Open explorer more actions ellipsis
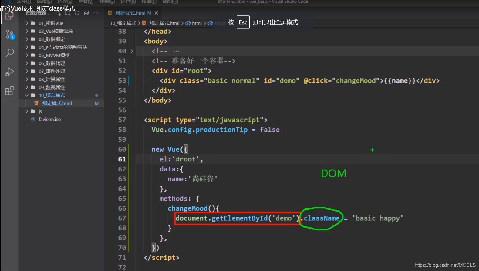The image size is (479, 271). [x=96, y=13]
